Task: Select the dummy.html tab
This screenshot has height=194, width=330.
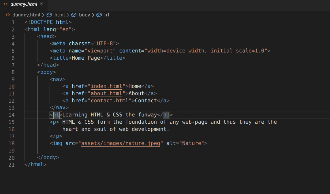Action: [x=24, y=4]
